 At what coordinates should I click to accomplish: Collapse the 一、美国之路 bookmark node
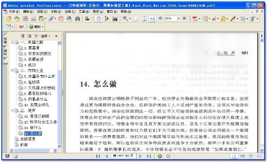[13, 42]
